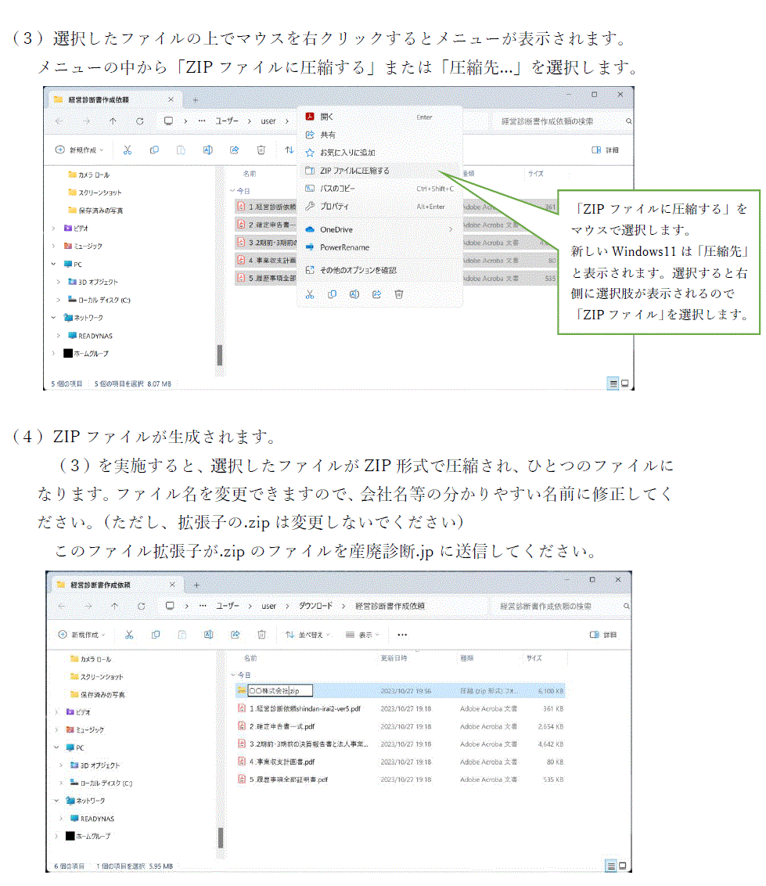Screen dimensions: 766x886
Task: Toggle the '詳細' pane button in lower window
Action: (603, 635)
